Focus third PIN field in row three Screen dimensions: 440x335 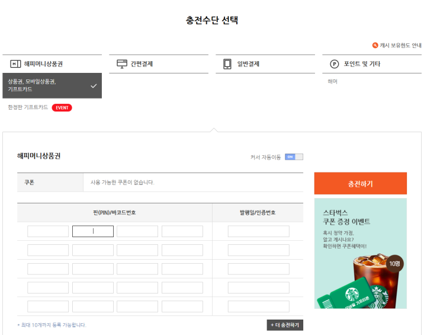pyautogui.click(x=137, y=269)
